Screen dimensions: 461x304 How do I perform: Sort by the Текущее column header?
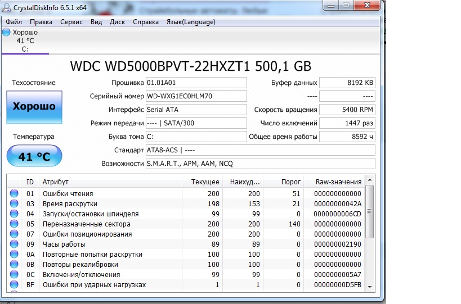click(202, 182)
